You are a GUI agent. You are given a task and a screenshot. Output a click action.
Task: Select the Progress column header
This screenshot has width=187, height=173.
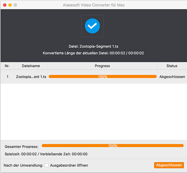click(x=103, y=66)
